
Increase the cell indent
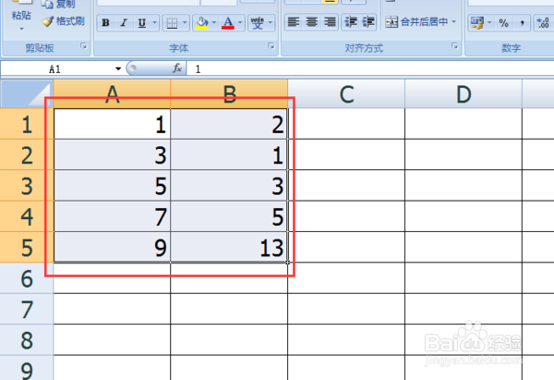[x=368, y=22]
